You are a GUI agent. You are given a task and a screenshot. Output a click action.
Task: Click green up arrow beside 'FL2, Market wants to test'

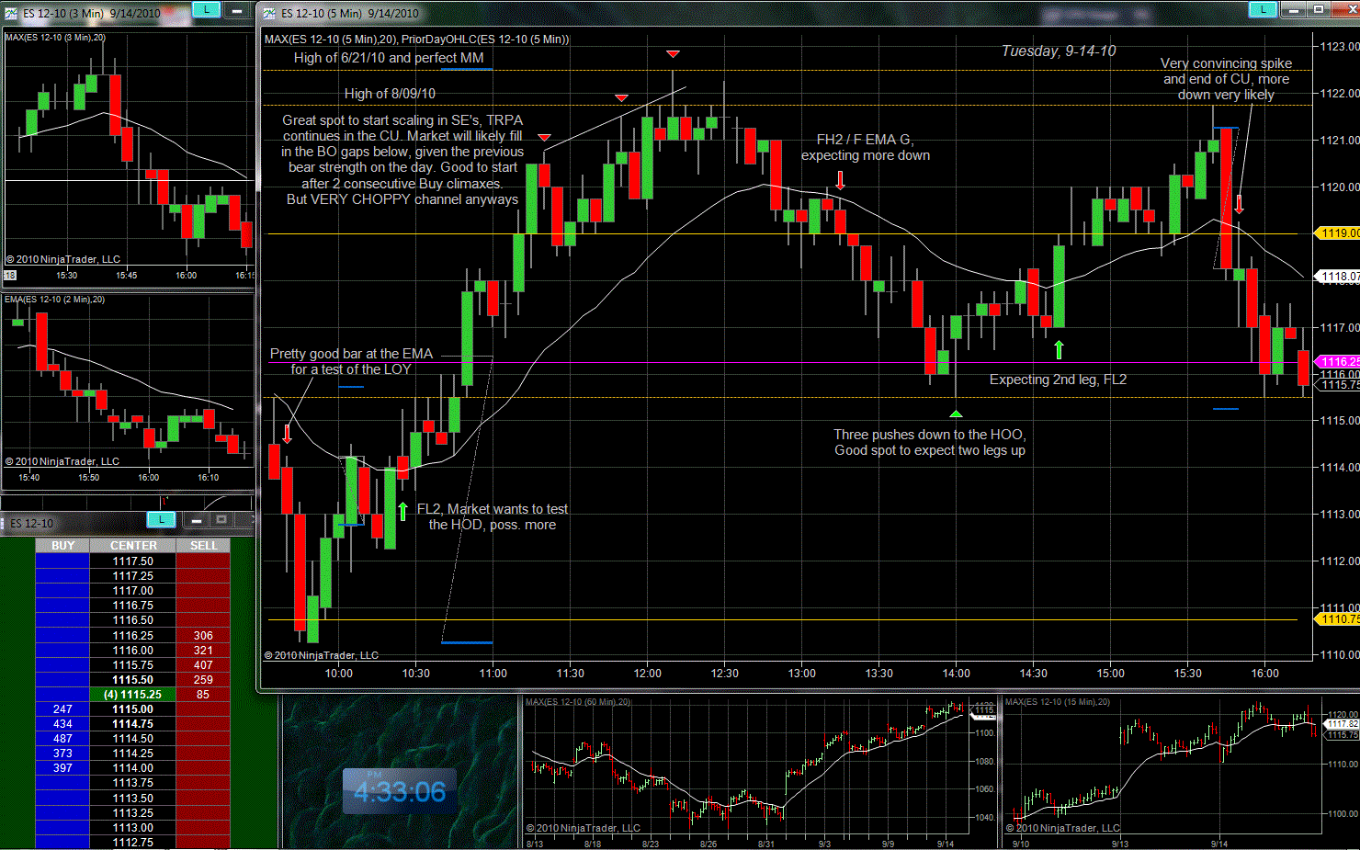tap(402, 511)
